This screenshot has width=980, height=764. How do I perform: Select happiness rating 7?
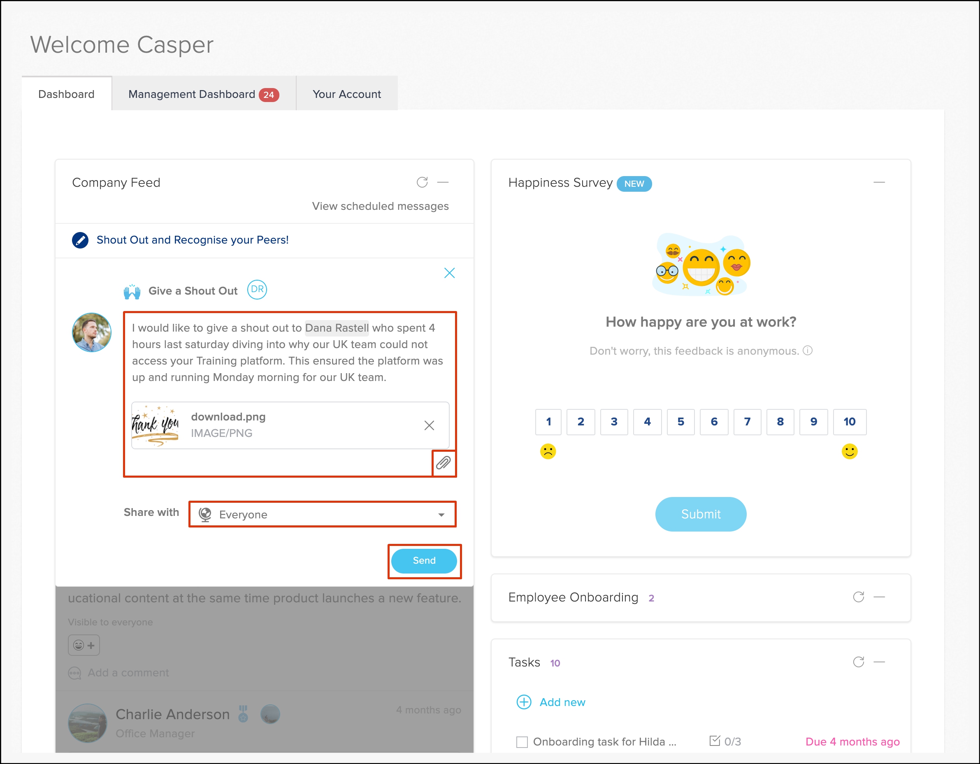747,422
